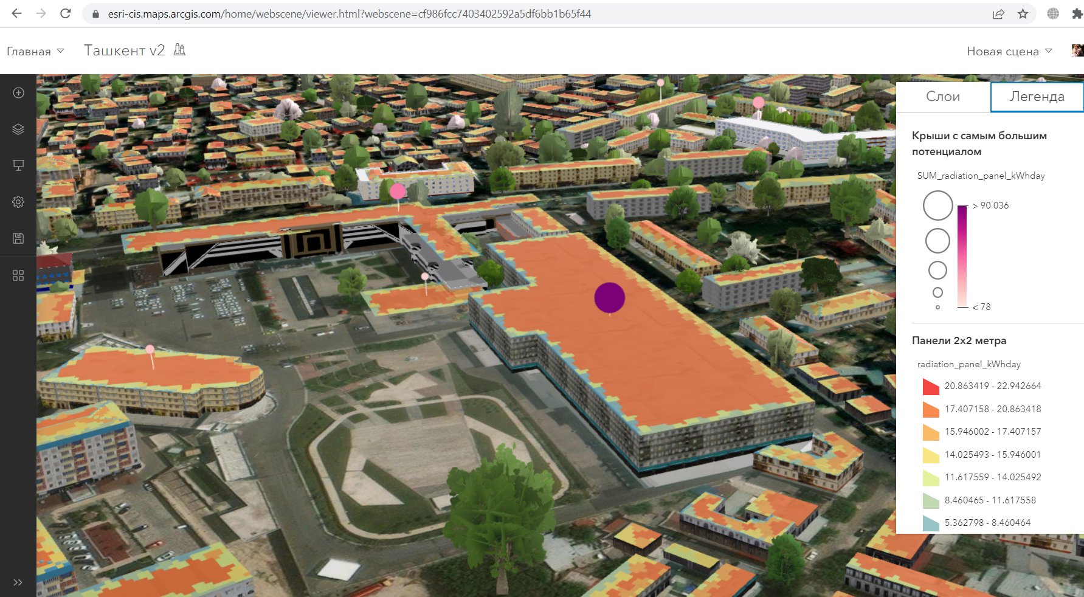Open the layers stack icon in sidebar
Viewport: 1084px width, 597px height.
click(18, 129)
